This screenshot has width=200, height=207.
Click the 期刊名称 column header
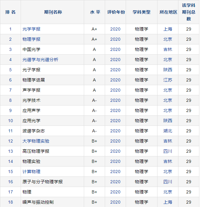coord(53,12)
